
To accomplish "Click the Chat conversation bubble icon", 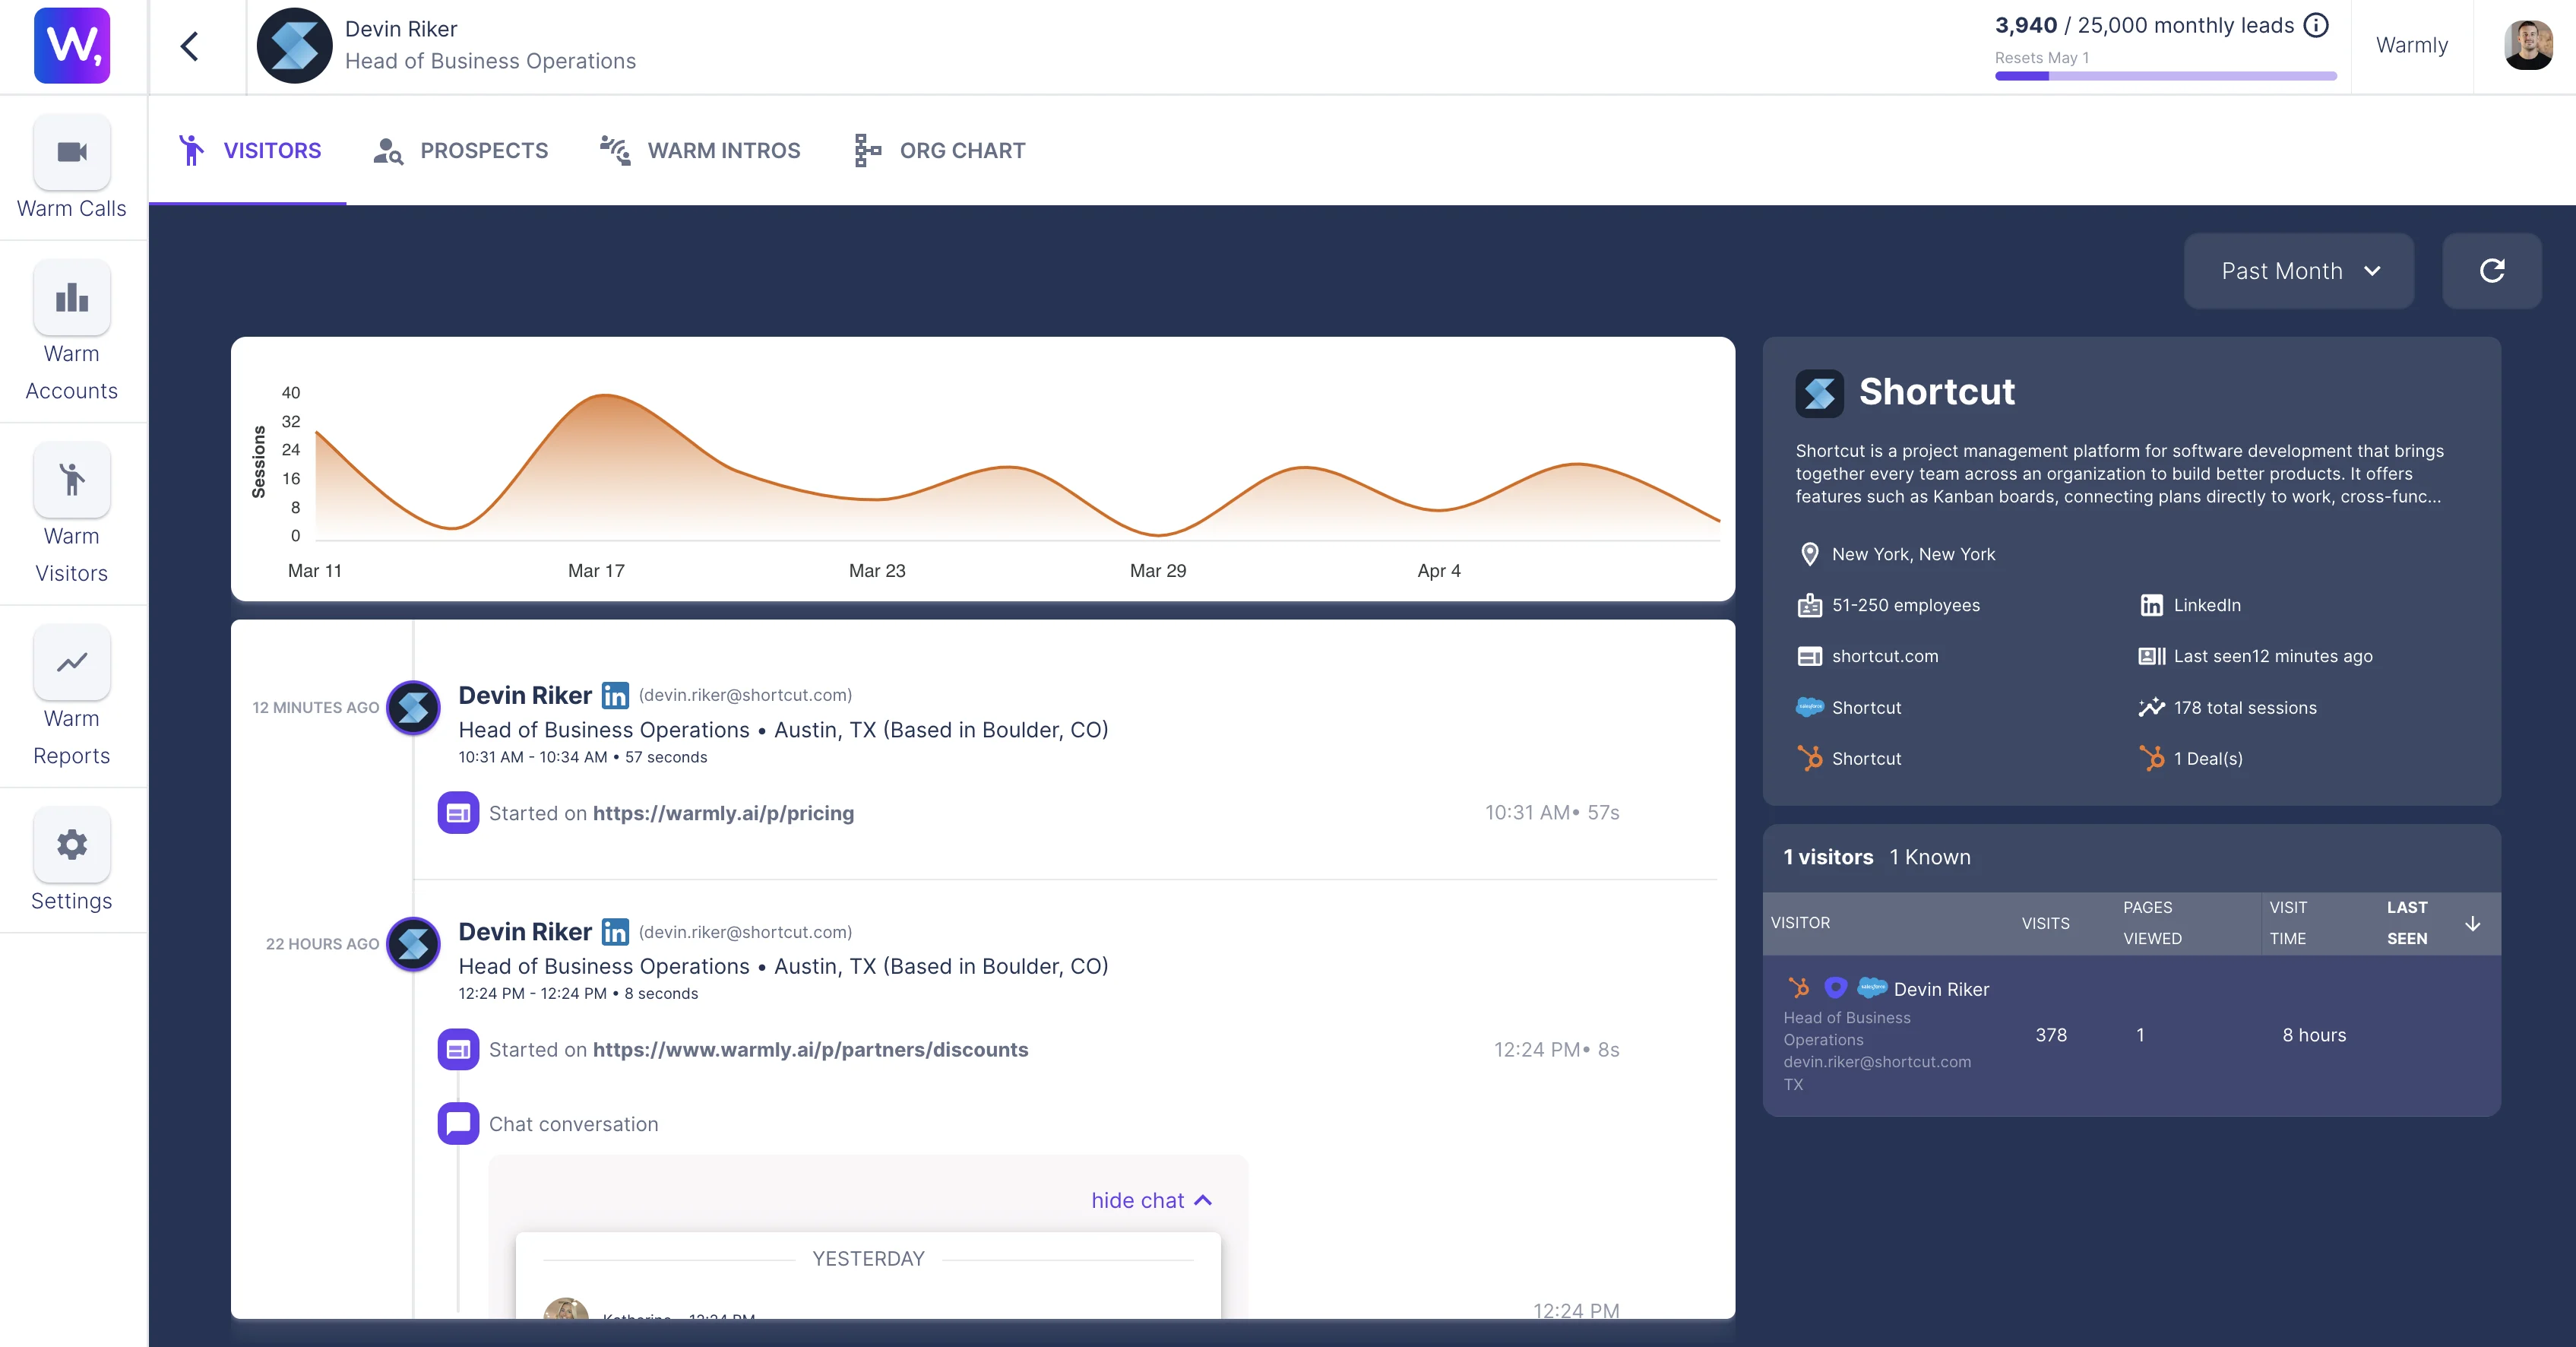I will pos(458,1124).
